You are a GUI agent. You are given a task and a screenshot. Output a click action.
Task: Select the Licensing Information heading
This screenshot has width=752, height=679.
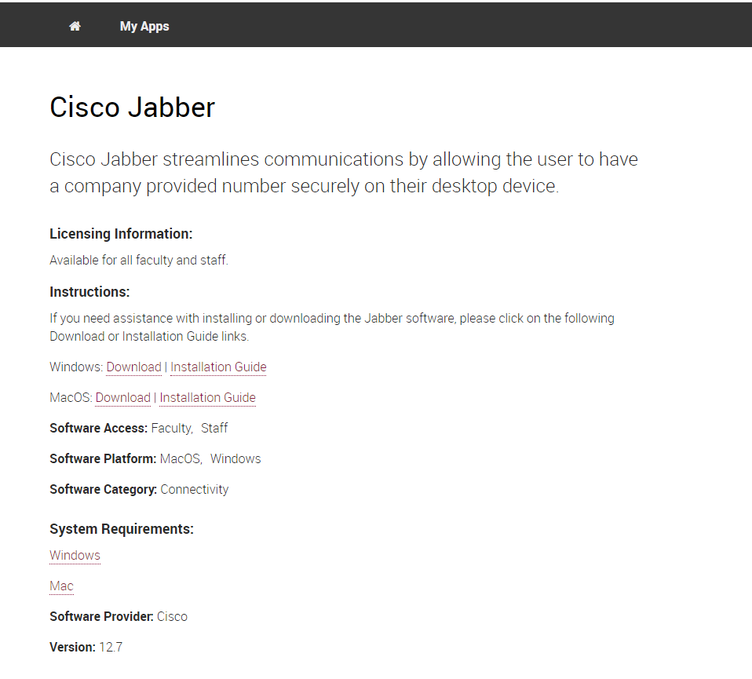coord(121,233)
